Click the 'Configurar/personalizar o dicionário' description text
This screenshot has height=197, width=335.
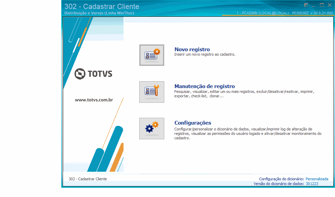click(248, 133)
